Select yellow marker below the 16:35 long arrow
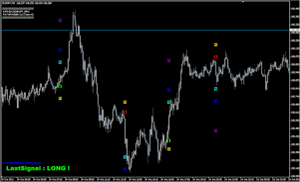Image resolution: width=300 pixels, height=182 pixels. (x=169, y=149)
